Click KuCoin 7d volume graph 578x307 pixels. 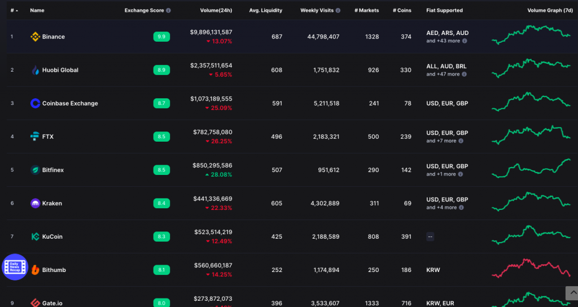point(531,235)
